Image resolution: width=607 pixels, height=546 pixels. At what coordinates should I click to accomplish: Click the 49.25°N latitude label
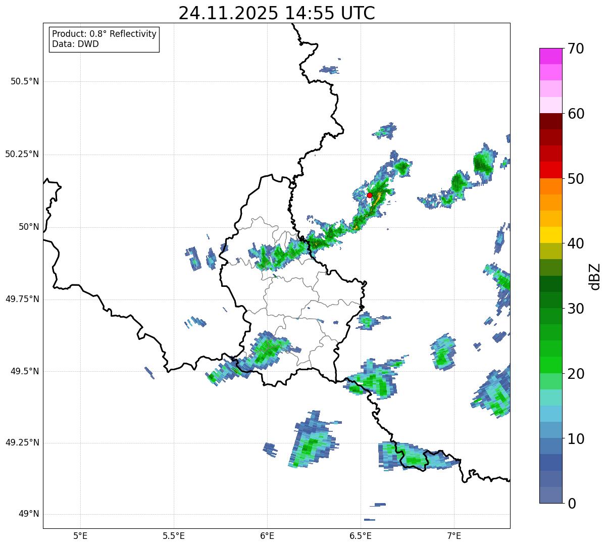(22, 442)
